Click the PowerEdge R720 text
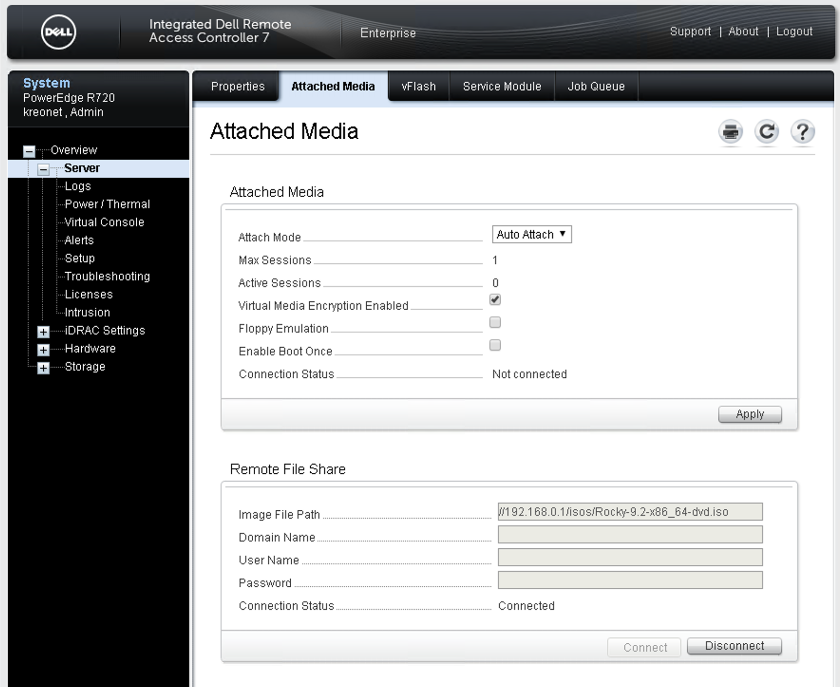 (x=69, y=98)
